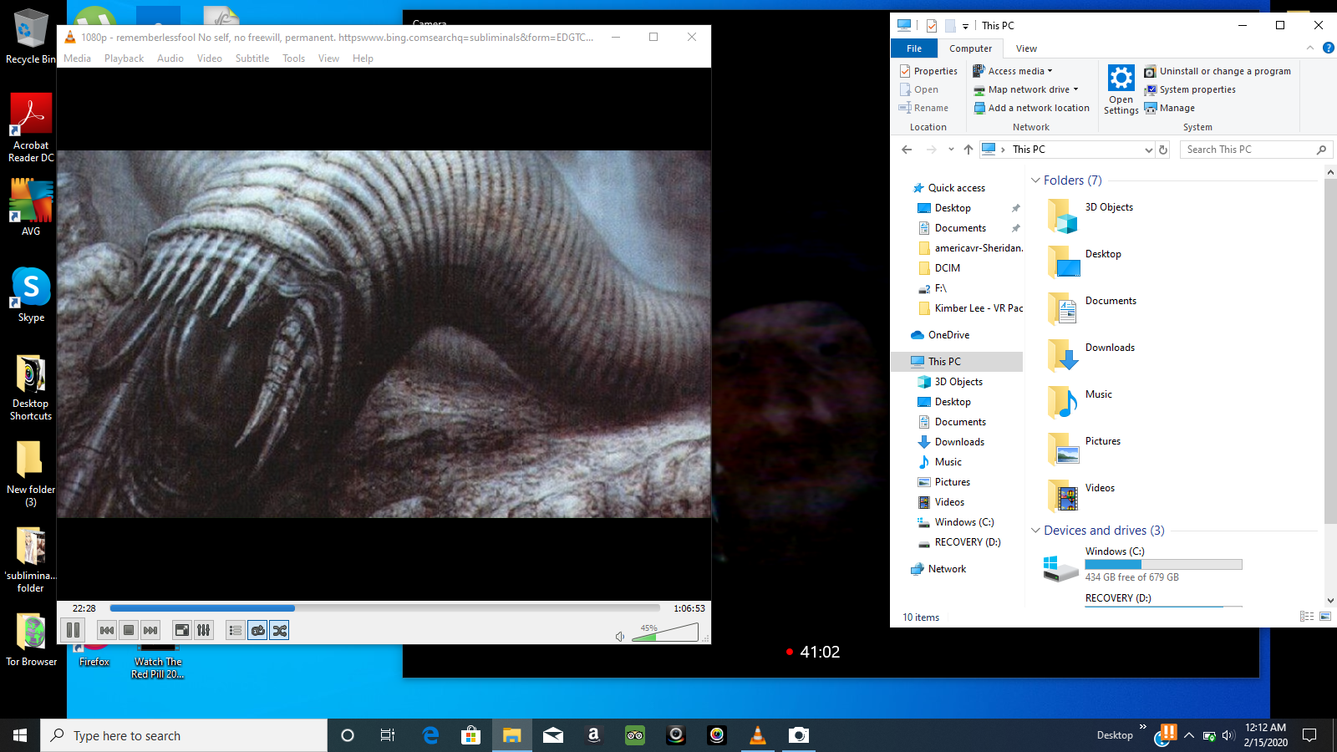1337x752 pixels.
Task: Open the VLC Video menu
Action: (x=210, y=58)
